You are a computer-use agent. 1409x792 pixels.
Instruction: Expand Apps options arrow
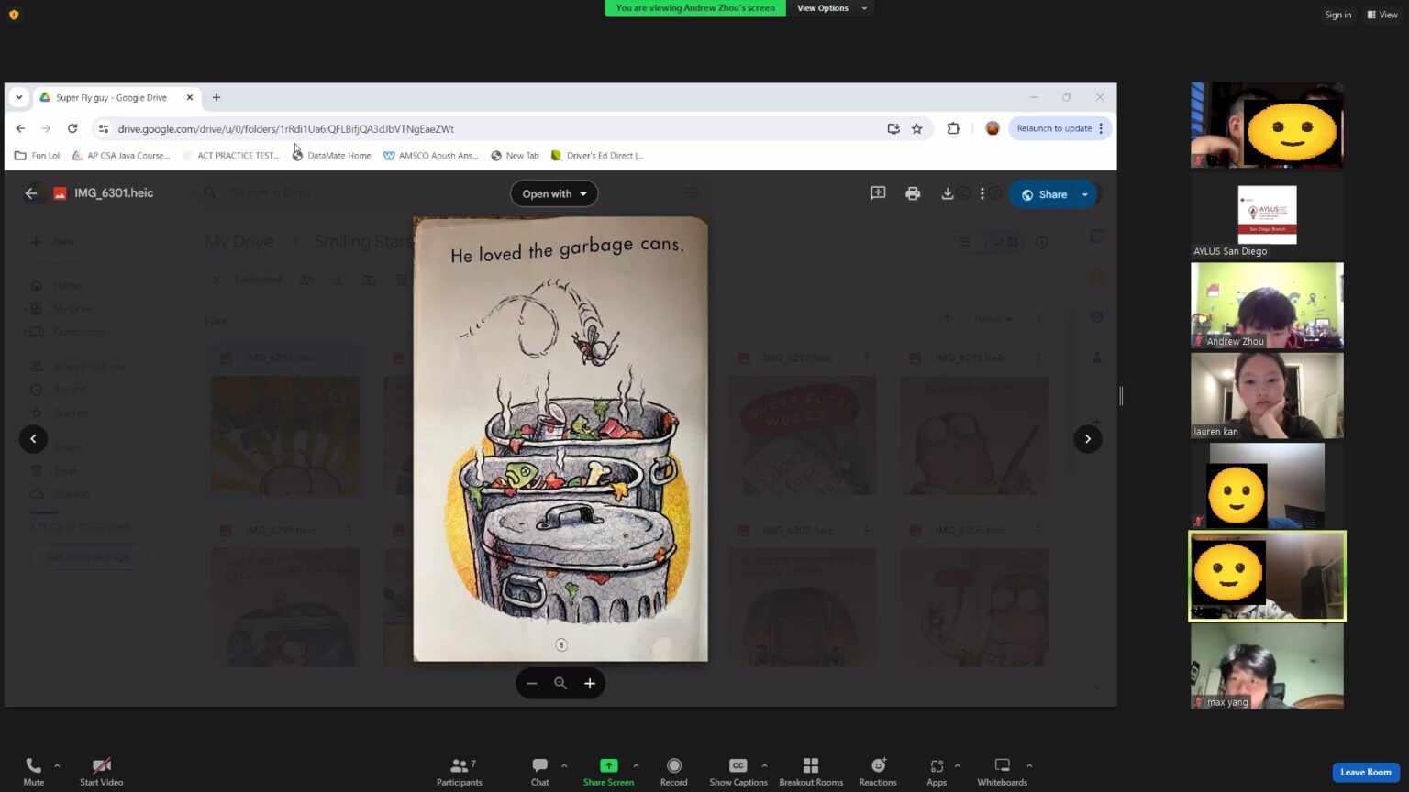tap(958, 765)
